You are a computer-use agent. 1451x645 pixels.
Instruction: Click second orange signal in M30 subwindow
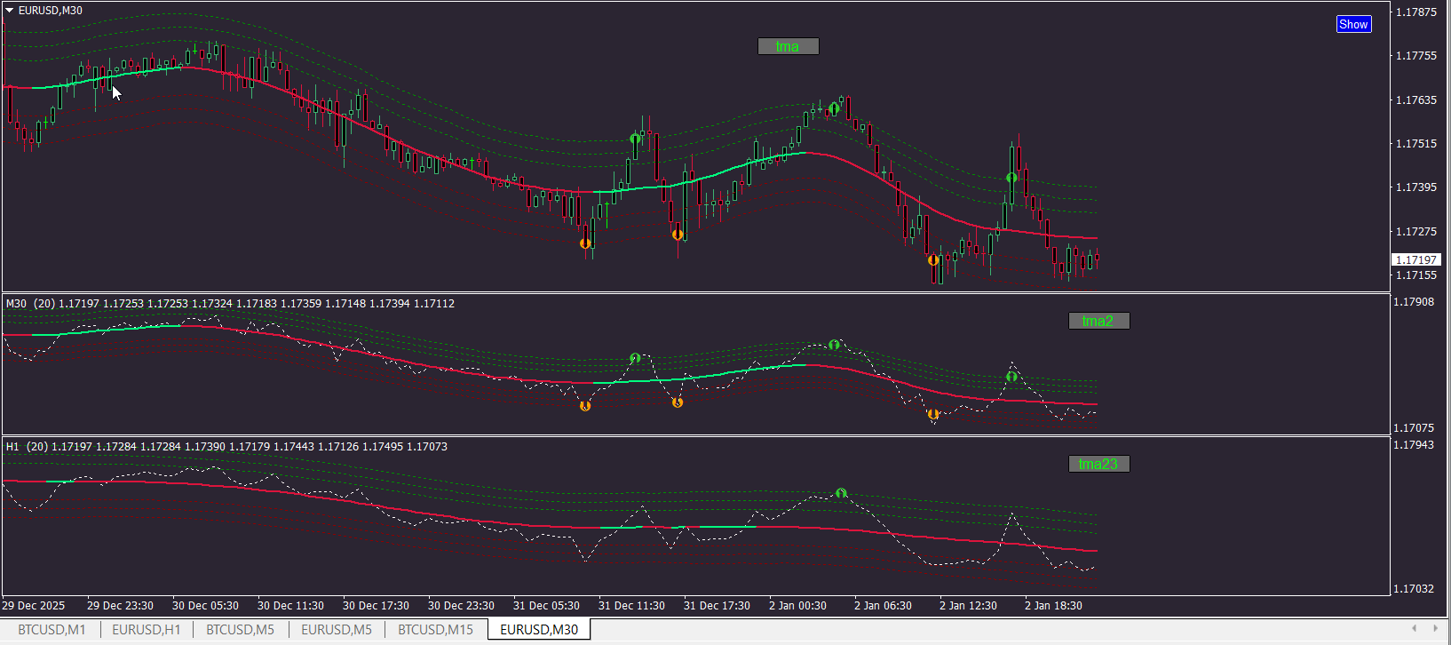tap(678, 402)
